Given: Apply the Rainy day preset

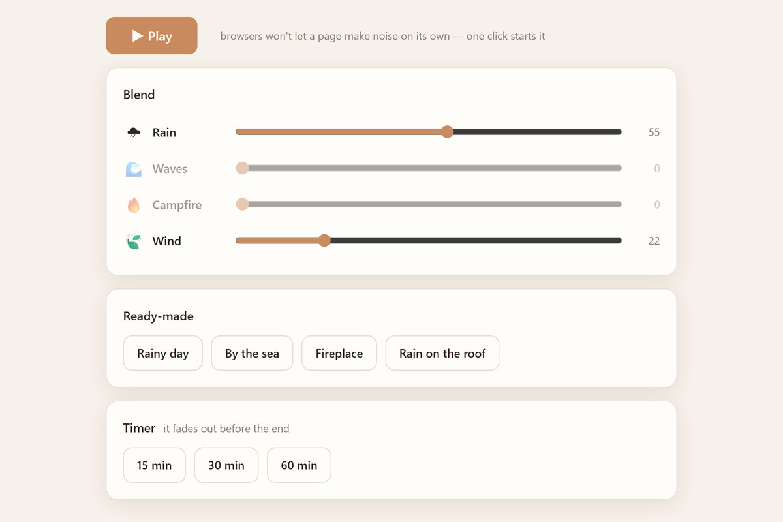Looking at the screenshot, I should 163,354.
